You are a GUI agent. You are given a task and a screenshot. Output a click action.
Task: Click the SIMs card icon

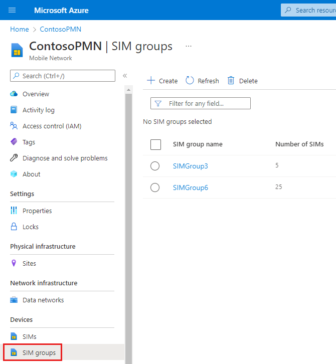14,336
